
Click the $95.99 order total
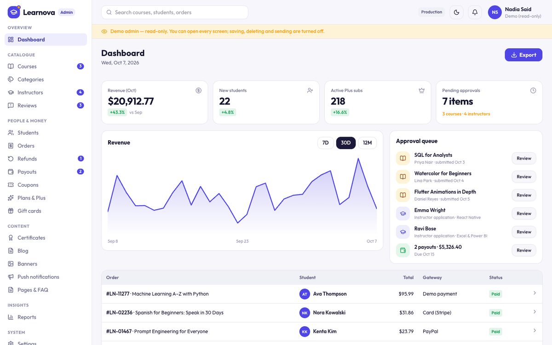[x=406, y=294]
